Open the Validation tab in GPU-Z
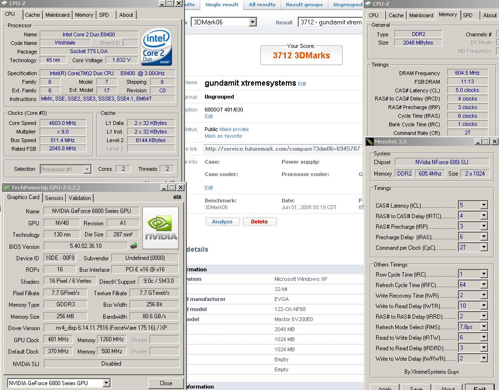This screenshot has height=390, width=499. click(x=79, y=198)
